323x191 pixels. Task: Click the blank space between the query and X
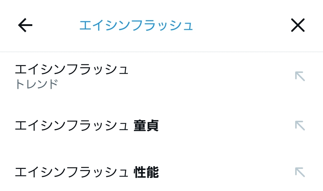(242, 25)
